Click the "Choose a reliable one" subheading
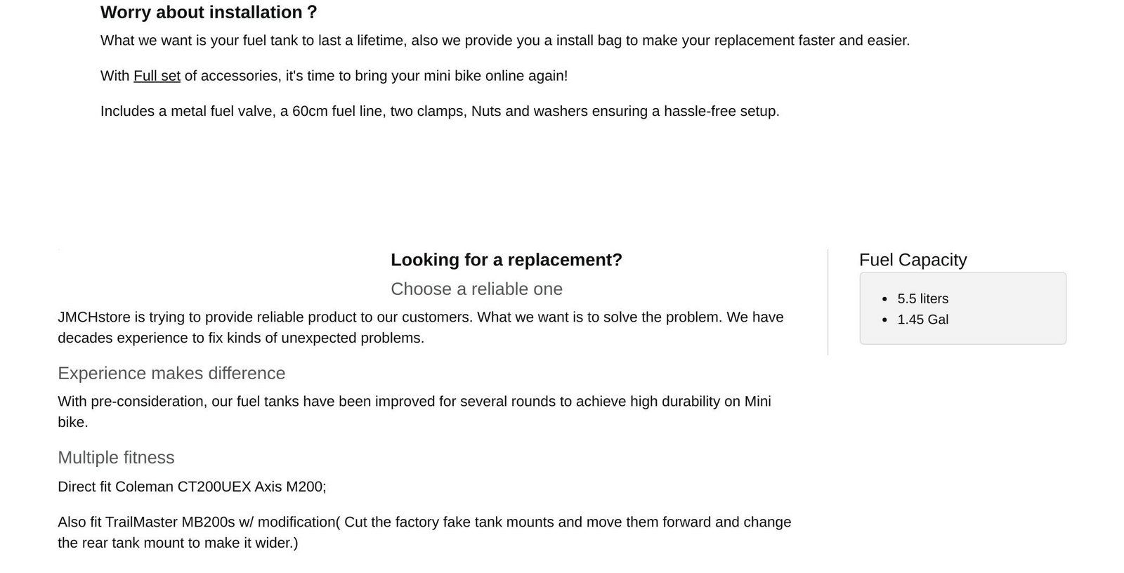The image size is (1124, 573). (476, 289)
